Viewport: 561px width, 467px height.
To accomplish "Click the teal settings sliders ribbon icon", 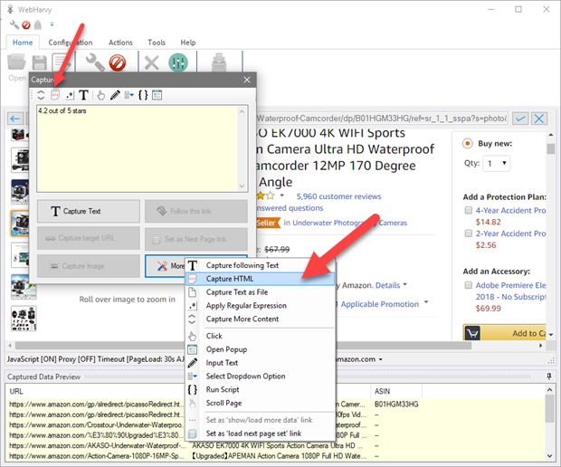I will point(178,62).
